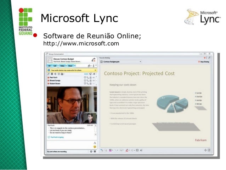This screenshot has height=170, width=226.
Task: Select participant Bharat Suneja
Action: pos(54,81)
